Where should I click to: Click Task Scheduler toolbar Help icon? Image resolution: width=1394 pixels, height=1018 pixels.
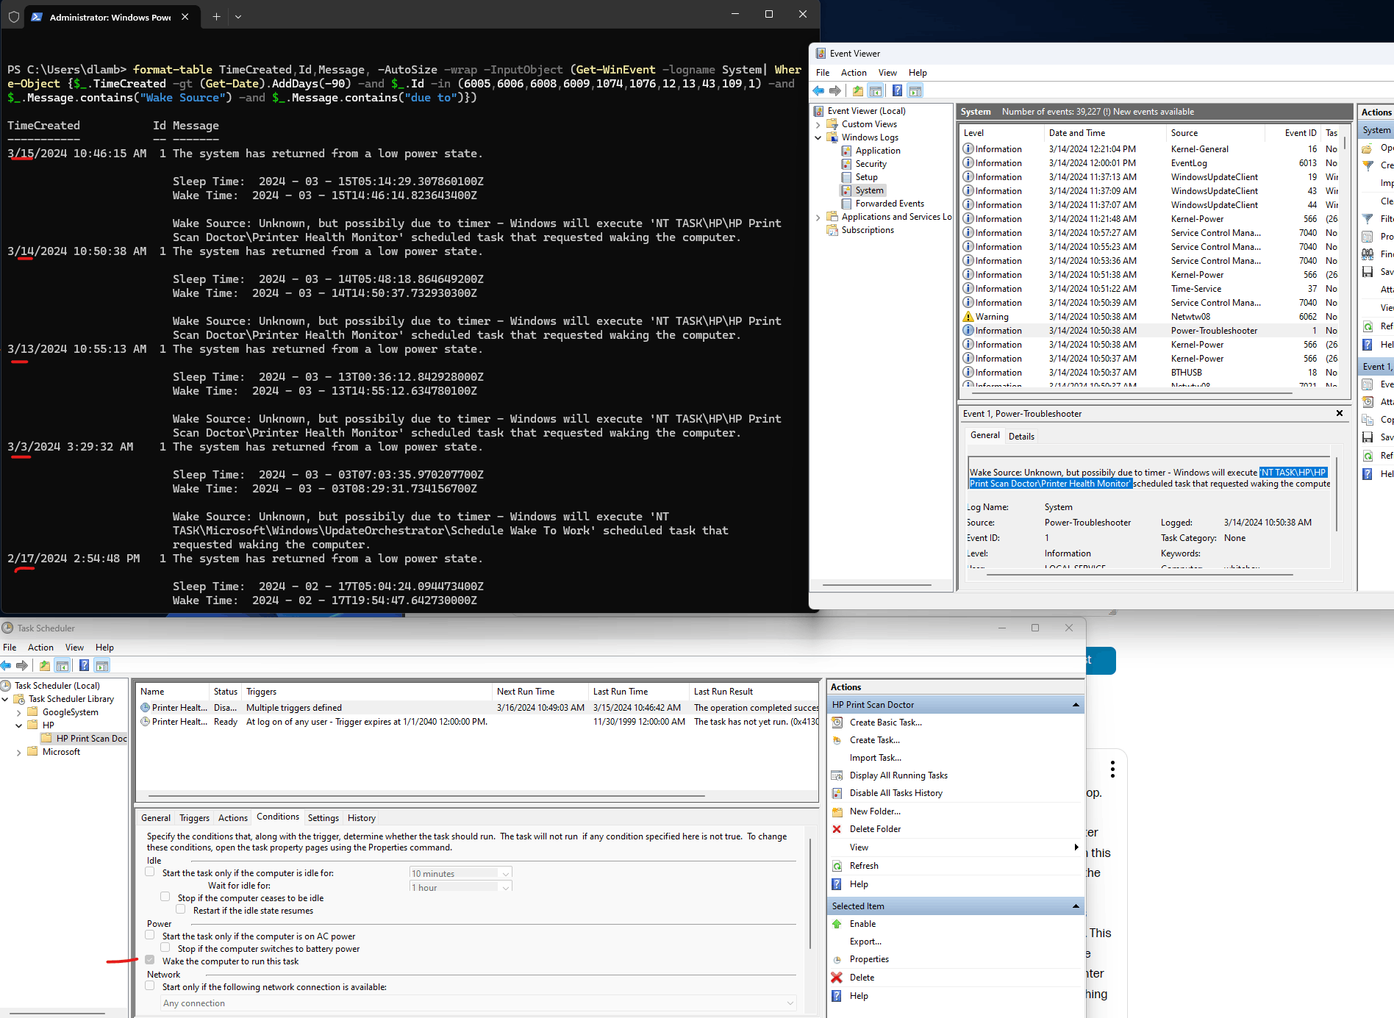pos(84,666)
